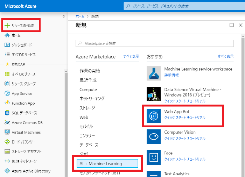
Task: Click the Web App Bot title text
Action: point(176,112)
